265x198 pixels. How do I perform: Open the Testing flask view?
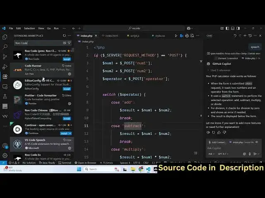(x=5, y=97)
